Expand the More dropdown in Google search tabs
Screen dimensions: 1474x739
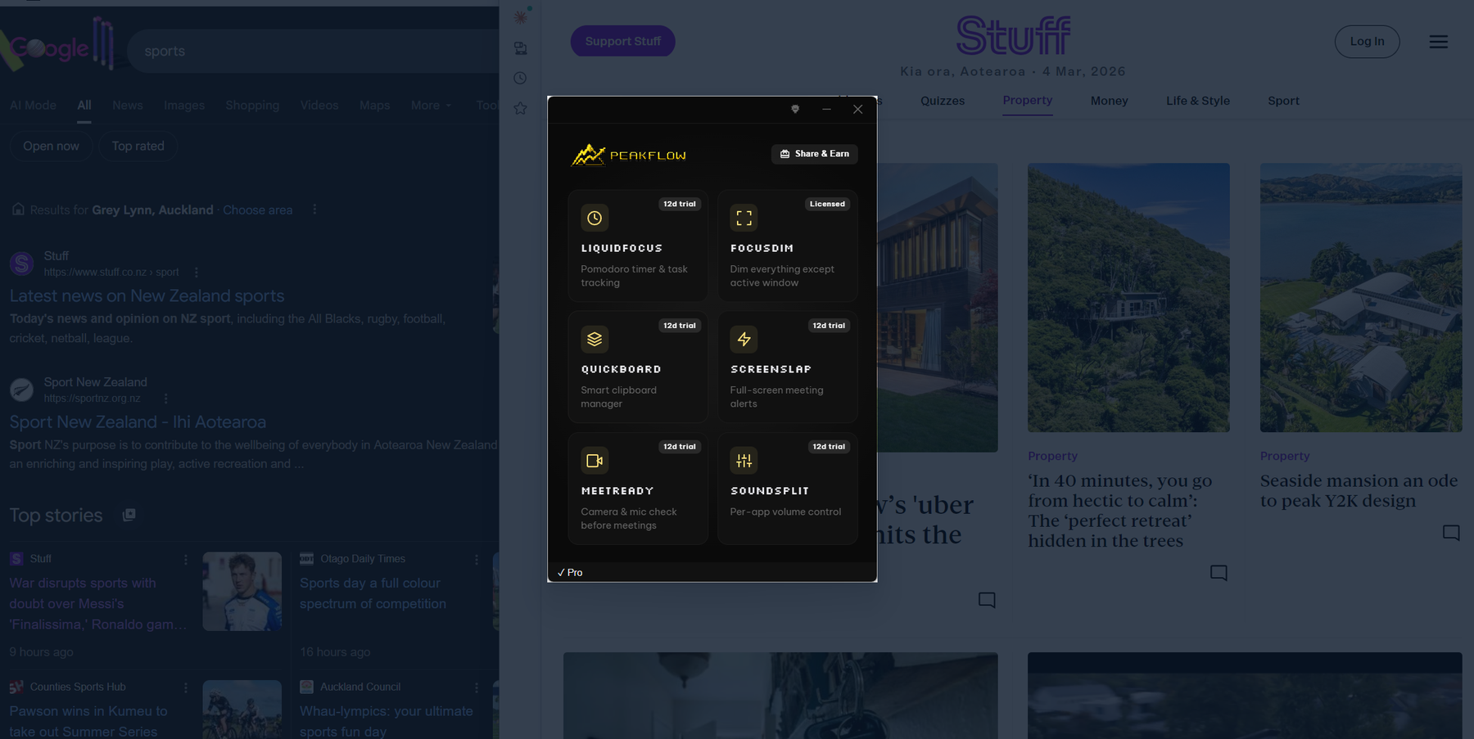431,106
